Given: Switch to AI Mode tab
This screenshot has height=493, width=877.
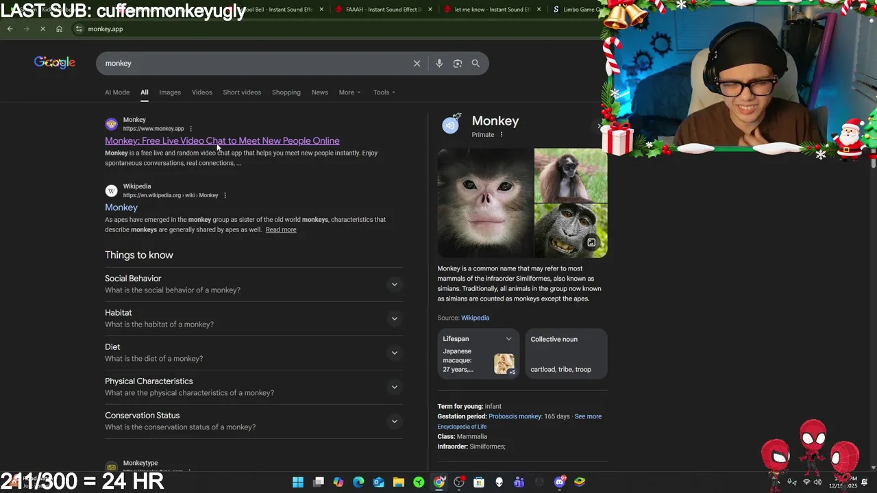Looking at the screenshot, I should click(x=117, y=92).
